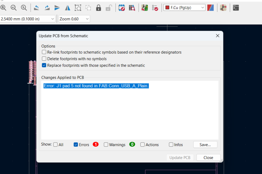
Task: Rotate selection counterclockwise
Action: tap(37, 8)
